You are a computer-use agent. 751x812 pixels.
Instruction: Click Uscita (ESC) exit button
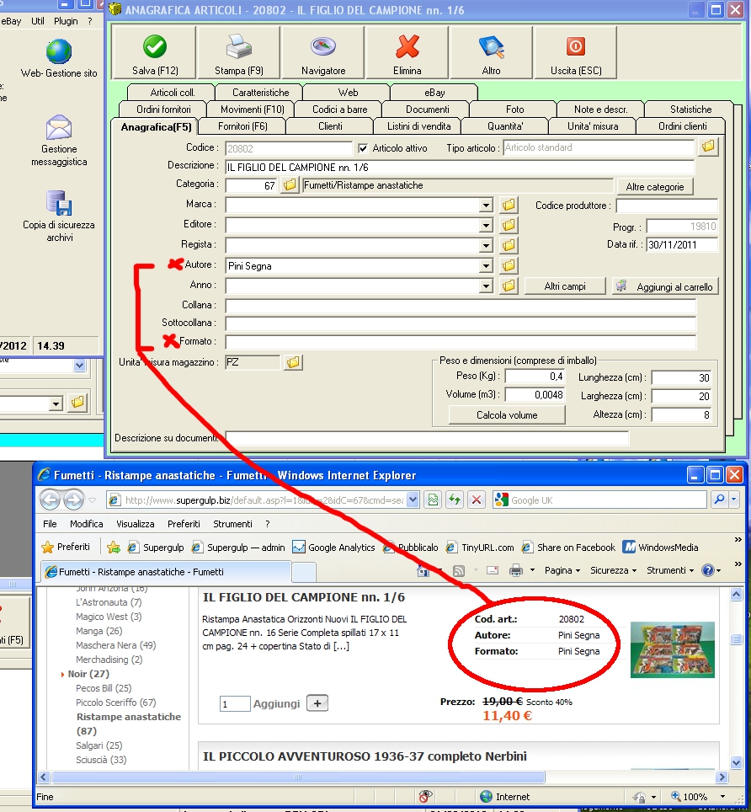click(x=576, y=53)
